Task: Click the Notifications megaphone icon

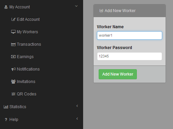Action: point(13,69)
